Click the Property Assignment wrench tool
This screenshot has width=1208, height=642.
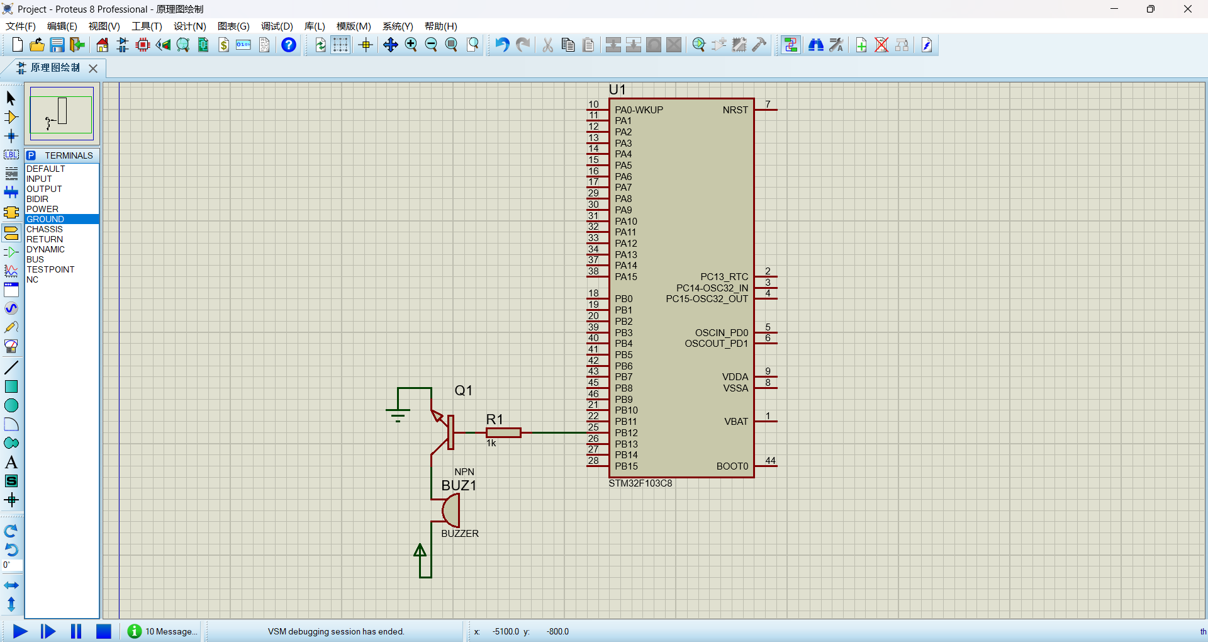point(836,45)
